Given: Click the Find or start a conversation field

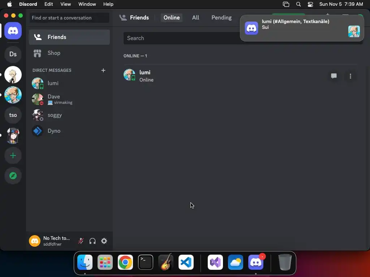Looking at the screenshot, I should (x=69, y=18).
